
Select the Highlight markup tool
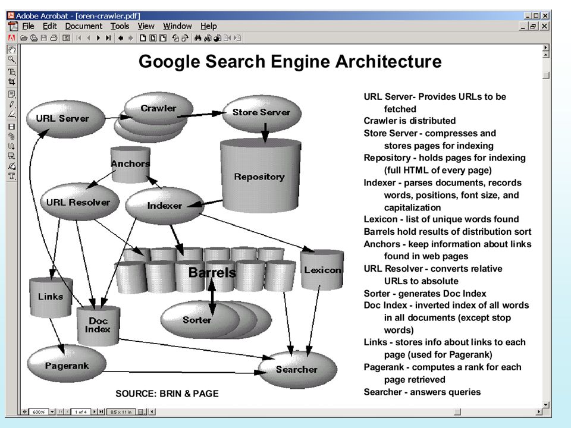point(12,114)
